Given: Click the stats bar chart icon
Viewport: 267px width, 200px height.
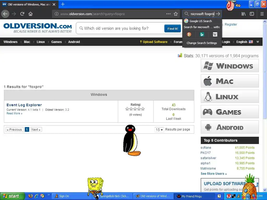Looking at the screenshot, I should point(180,55).
